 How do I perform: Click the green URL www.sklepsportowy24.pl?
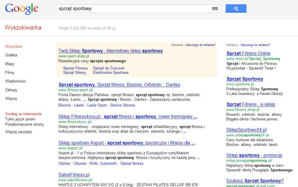(x=247, y=135)
